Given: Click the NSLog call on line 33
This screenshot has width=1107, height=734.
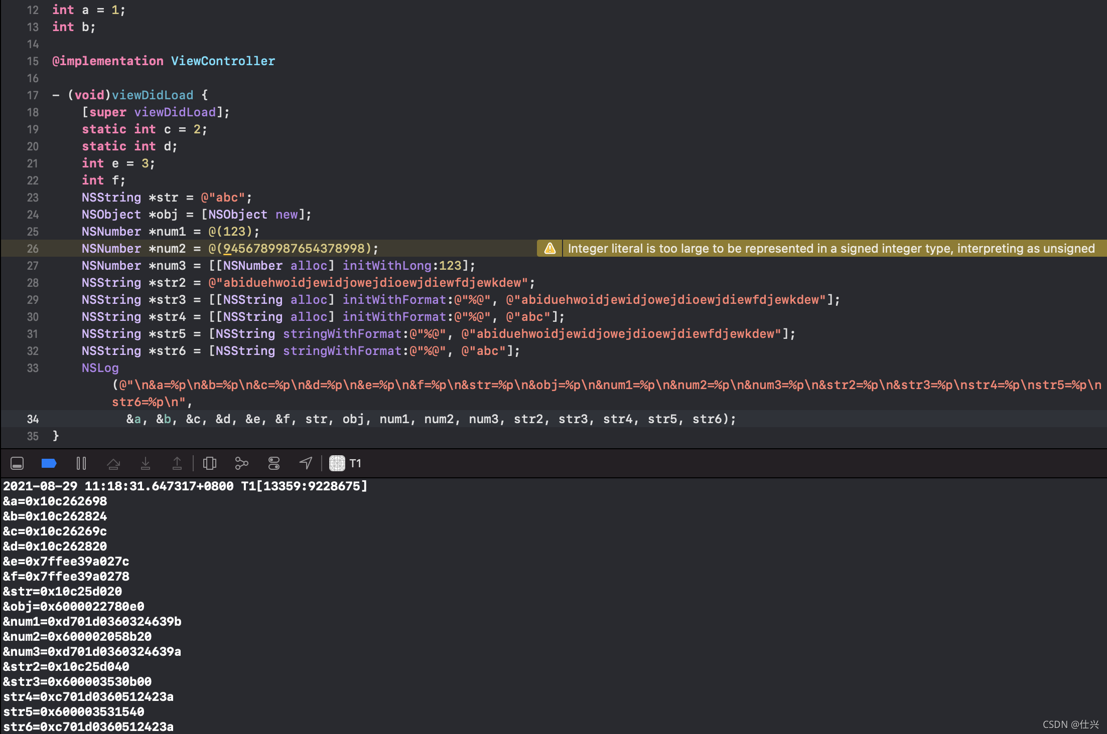Looking at the screenshot, I should pos(100,368).
